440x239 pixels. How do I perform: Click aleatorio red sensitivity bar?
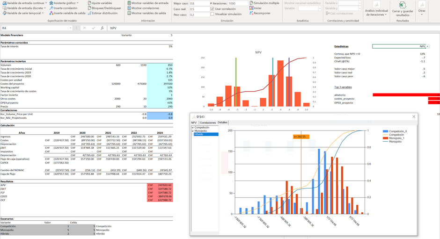click(406, 95)
